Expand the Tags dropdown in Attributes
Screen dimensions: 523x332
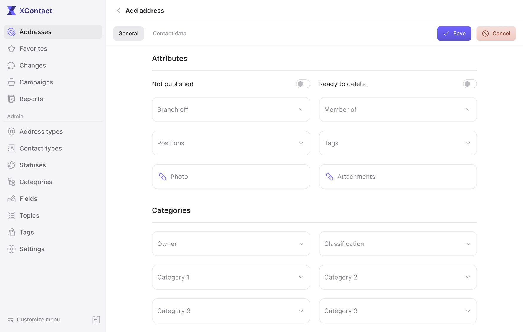pos(398,143)
